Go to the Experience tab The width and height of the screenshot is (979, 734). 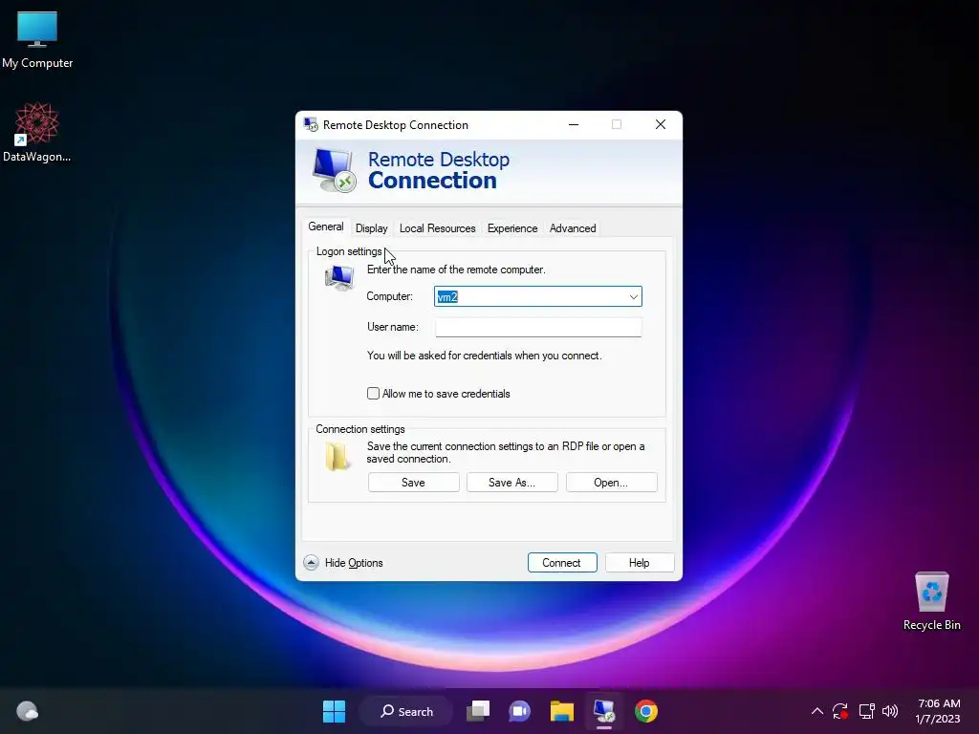tap(512, 228)
